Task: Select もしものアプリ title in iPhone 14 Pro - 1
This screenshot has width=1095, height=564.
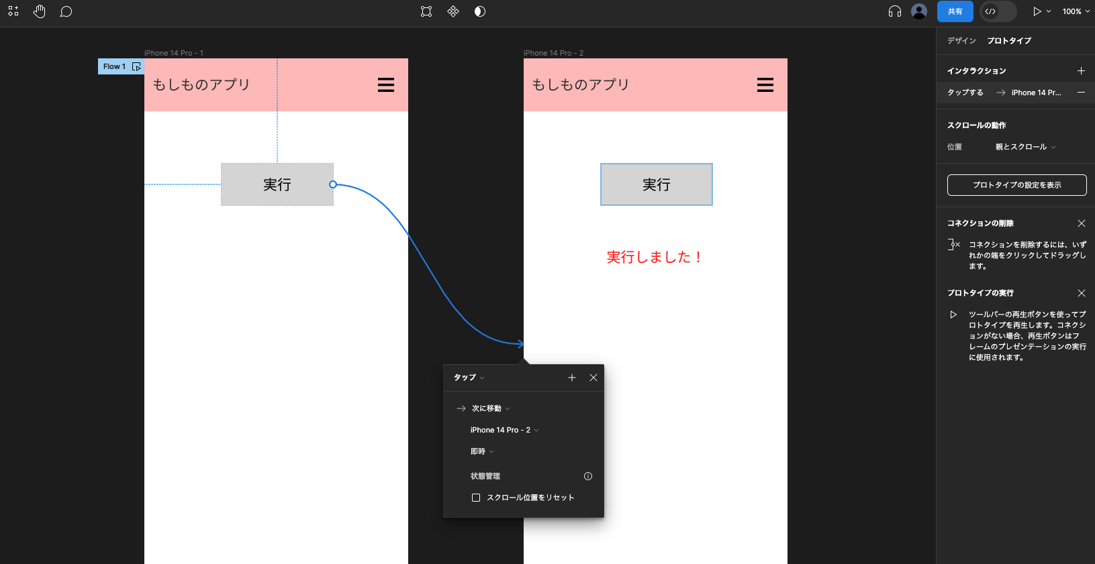Action: 201,84
